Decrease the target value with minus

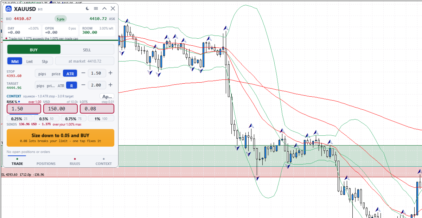(83, 85)
